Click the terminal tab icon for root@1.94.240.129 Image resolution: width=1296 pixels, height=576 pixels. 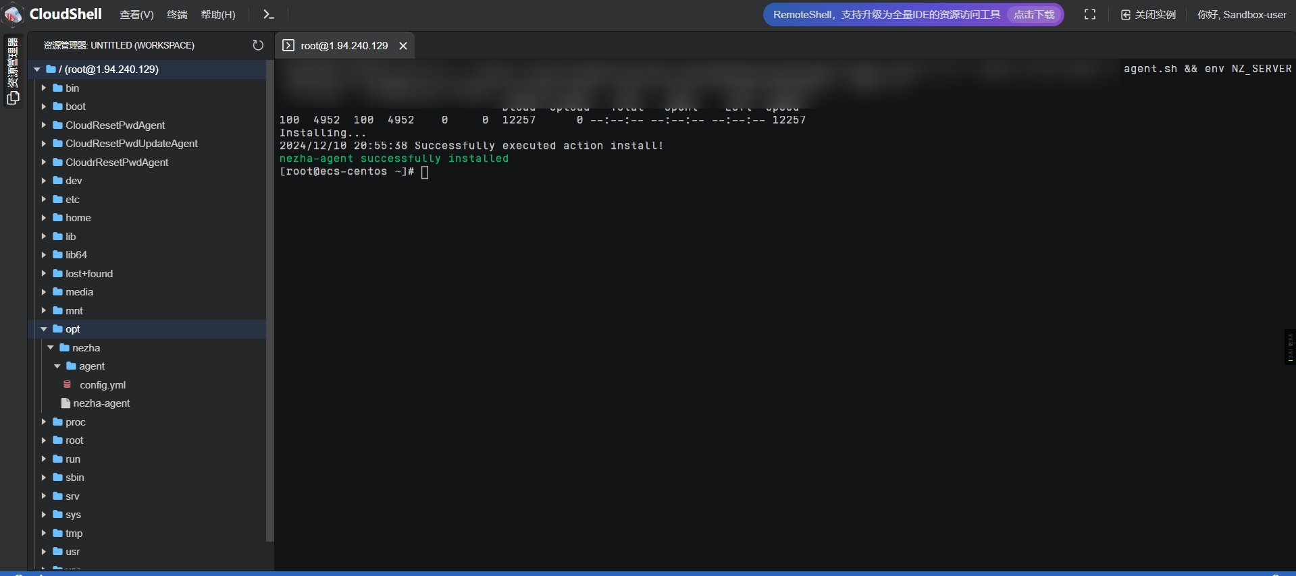(x=288, y=45)
